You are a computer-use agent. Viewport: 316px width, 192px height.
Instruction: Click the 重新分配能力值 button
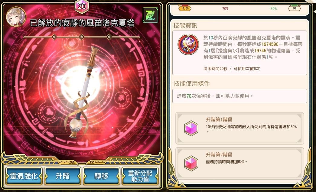click(x=140, y=176)
